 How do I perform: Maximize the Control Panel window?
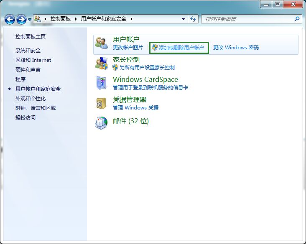pos(277,4)
